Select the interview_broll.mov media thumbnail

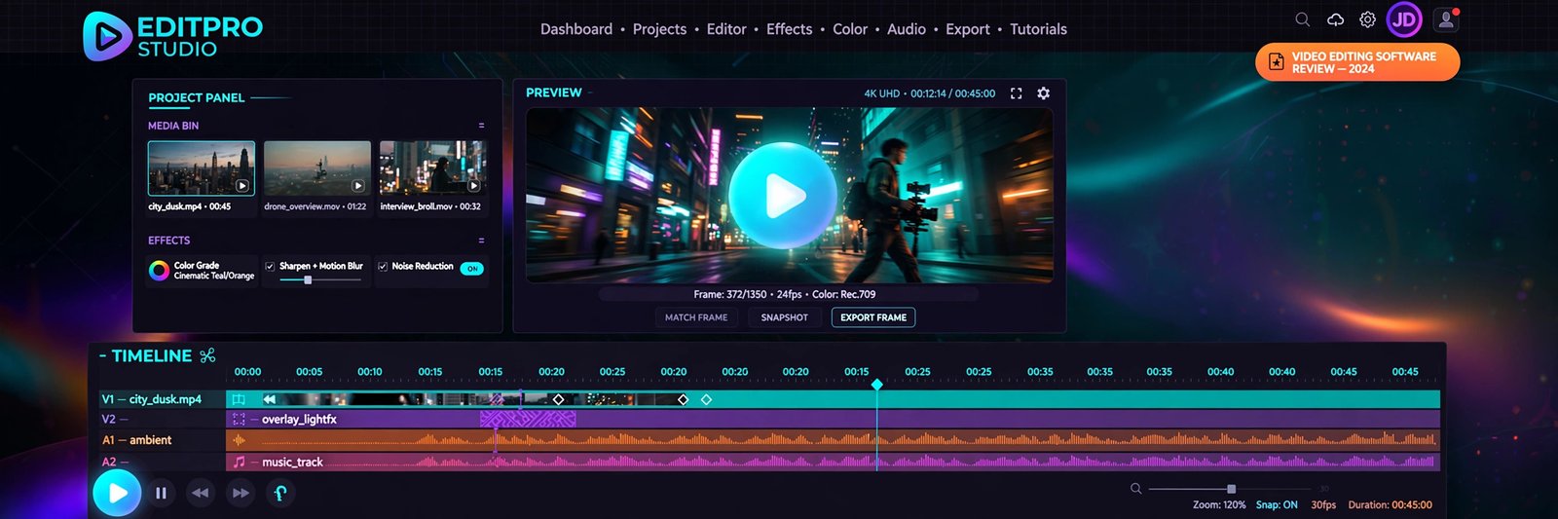(x=433, y=168)
